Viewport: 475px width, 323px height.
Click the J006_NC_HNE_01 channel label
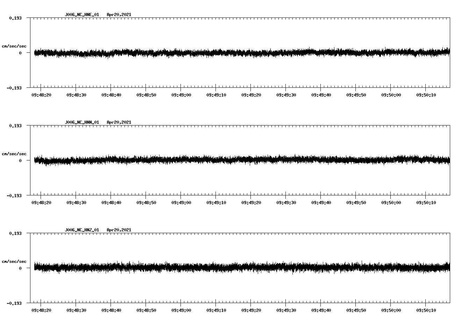point(81,15)
